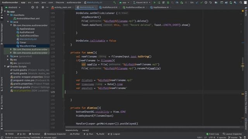Expand the res folder node
This screenshot has height=139, width=248.
(8, 60)
